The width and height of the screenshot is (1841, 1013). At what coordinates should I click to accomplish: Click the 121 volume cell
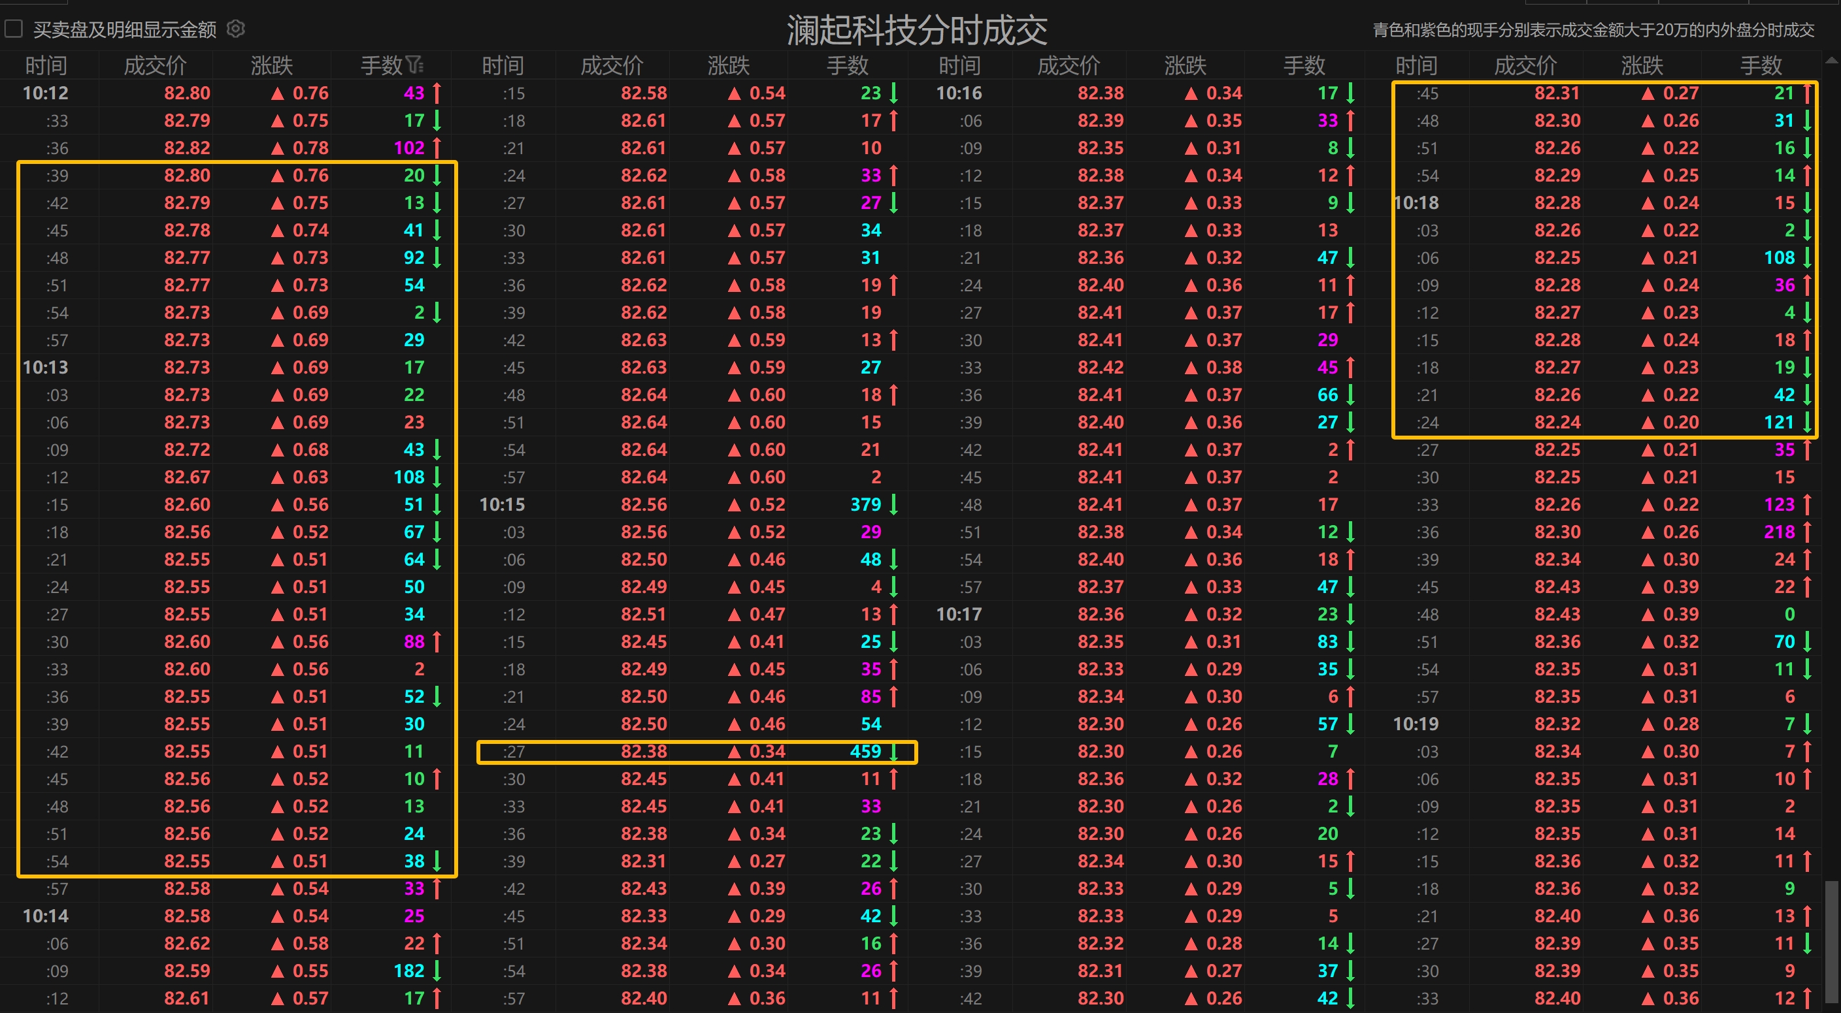click(x=1779, y=422)
